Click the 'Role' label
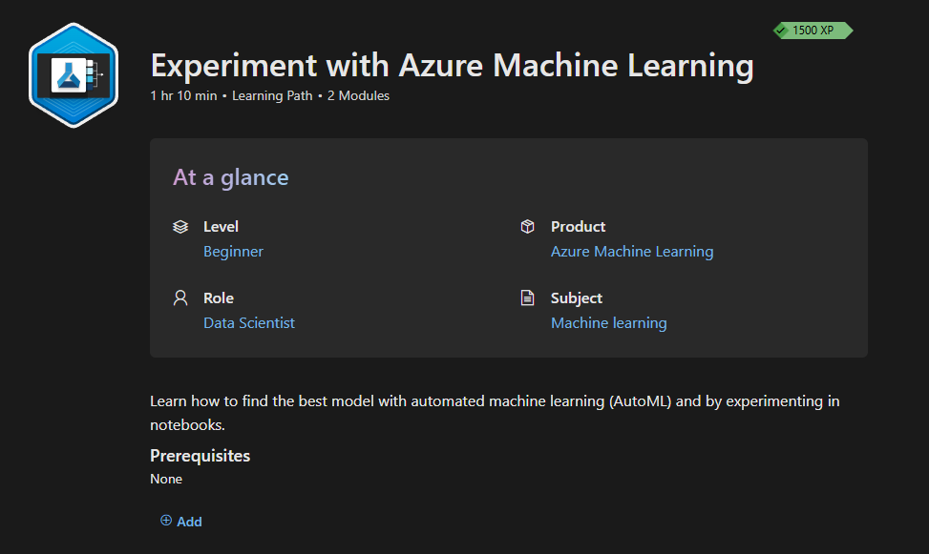This screenshot has height=554, width=929. [219, 298]
